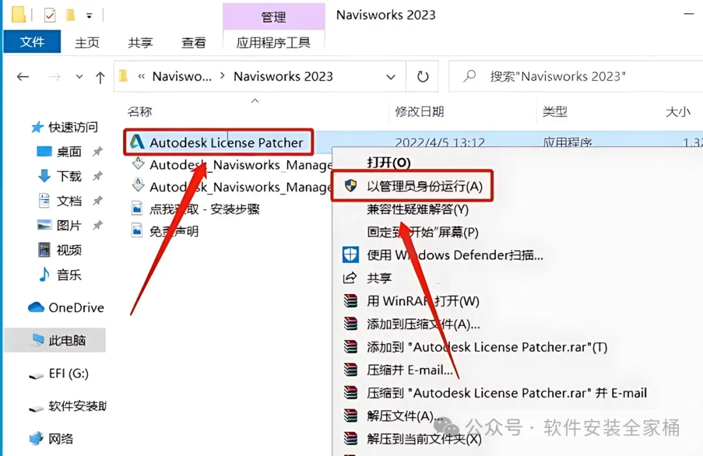Sort by the 大小 column header
703x456 pixels.
(x=678, y=111)
